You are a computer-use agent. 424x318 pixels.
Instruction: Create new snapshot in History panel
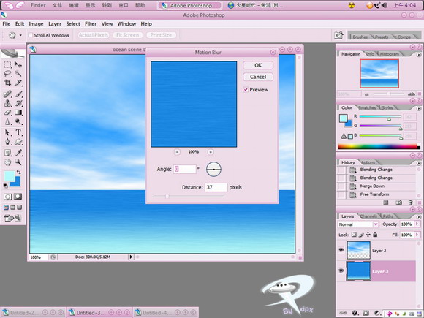[x=398, y=202]
